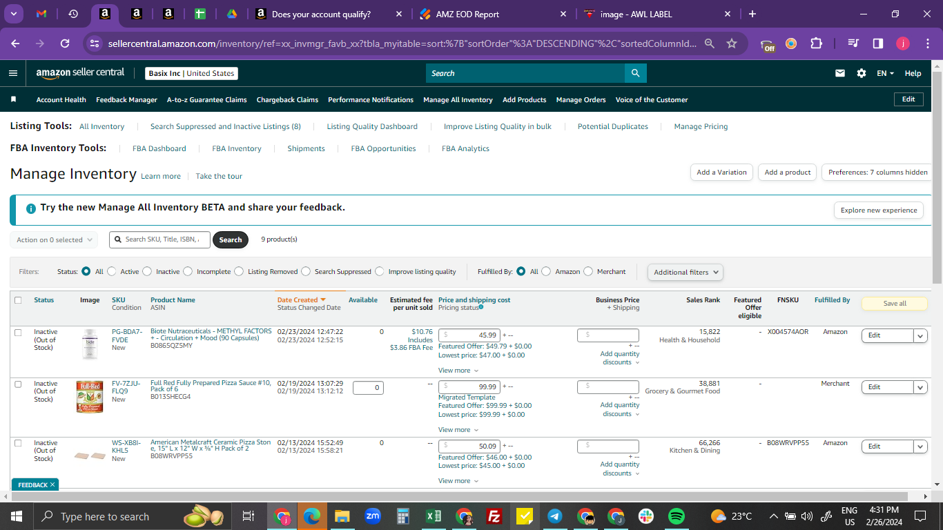View site information icon in address bar
The width and height of the screenshot is (943, 530).
pos(95,43)
